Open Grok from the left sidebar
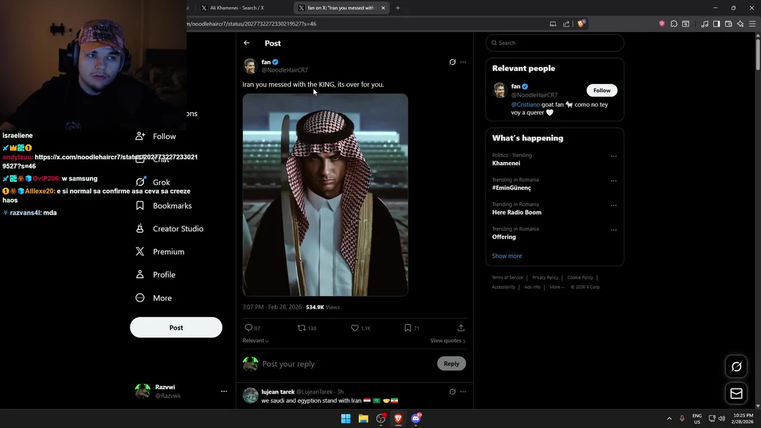The width and height of the screenshot is (761, 428). 153,182
